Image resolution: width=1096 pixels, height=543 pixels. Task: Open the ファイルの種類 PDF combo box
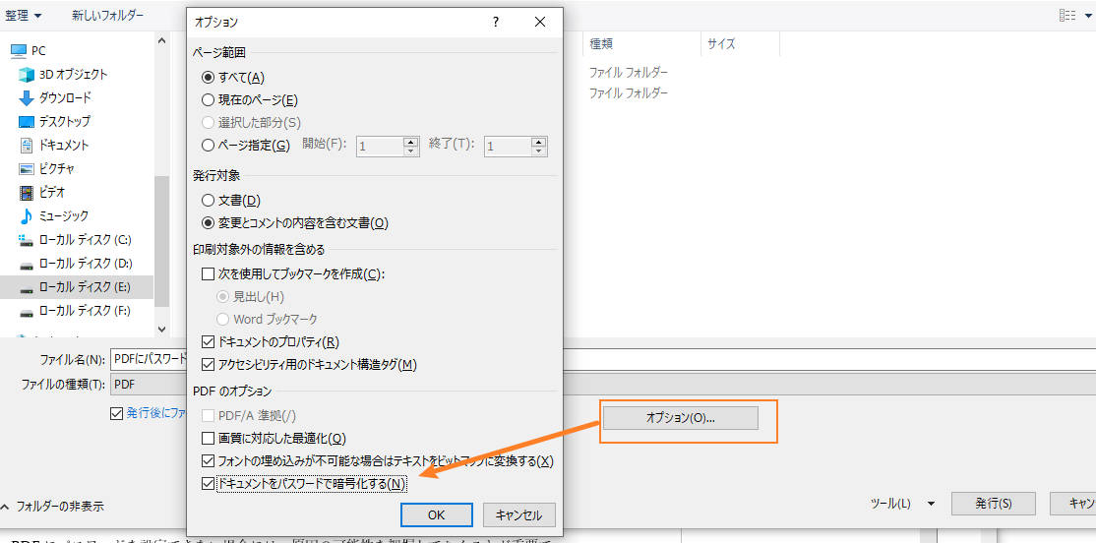(603, 384)
